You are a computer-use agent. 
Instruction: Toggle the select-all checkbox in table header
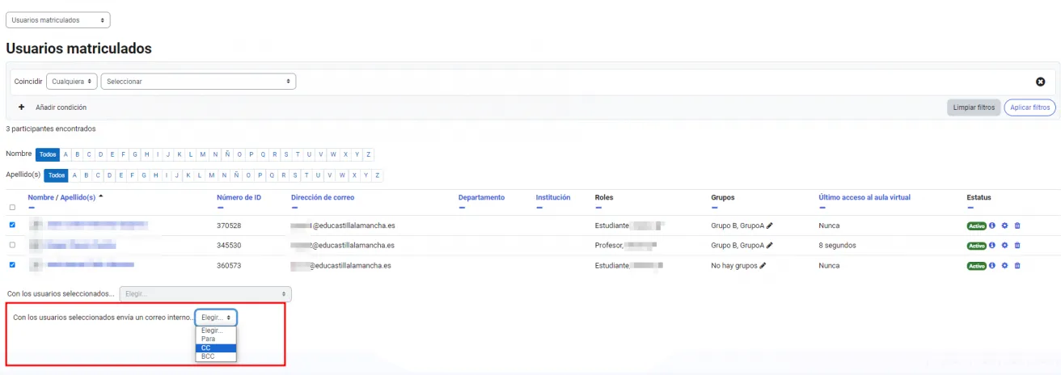12,208
